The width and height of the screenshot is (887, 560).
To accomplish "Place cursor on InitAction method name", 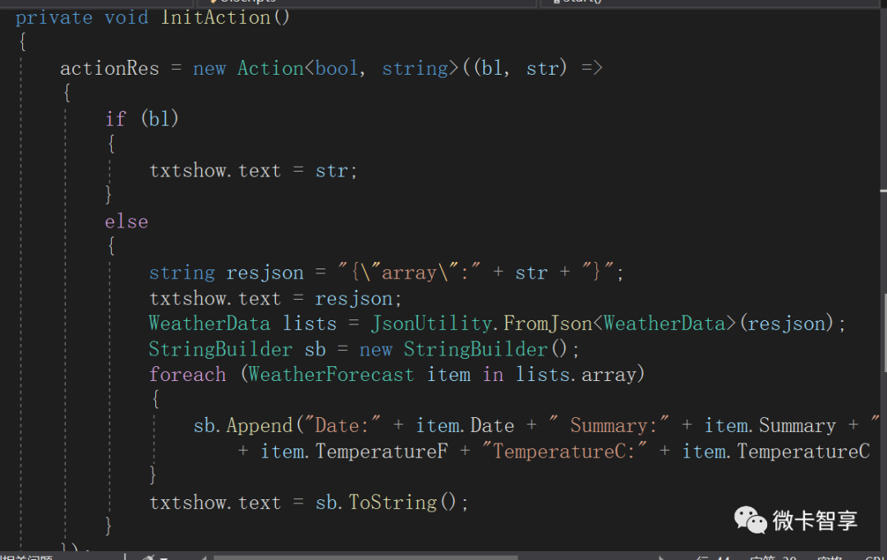I will tap(215, 17).
